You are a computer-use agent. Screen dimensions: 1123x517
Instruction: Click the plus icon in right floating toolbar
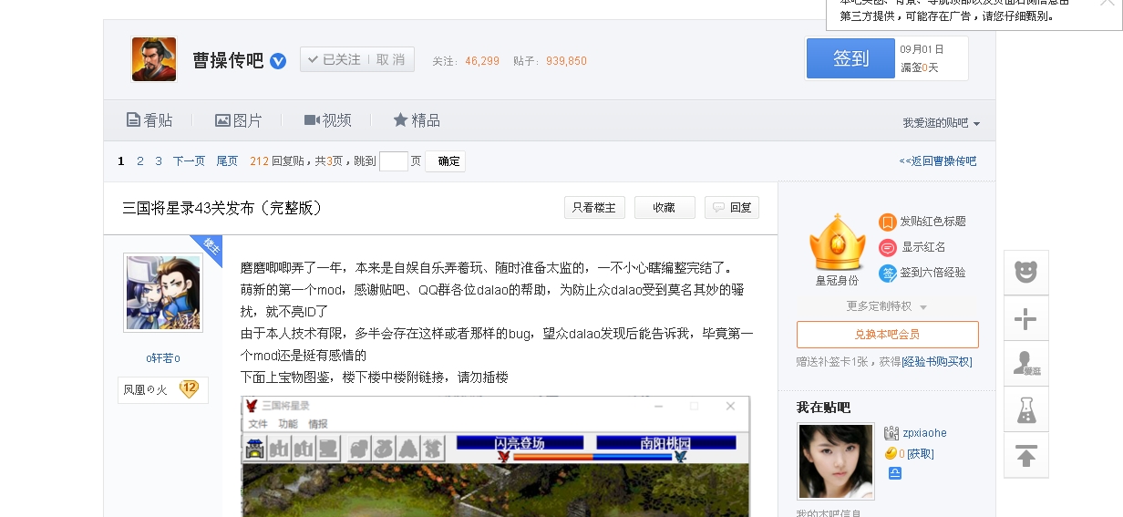pyautogui.click(x=1026, y=318)
